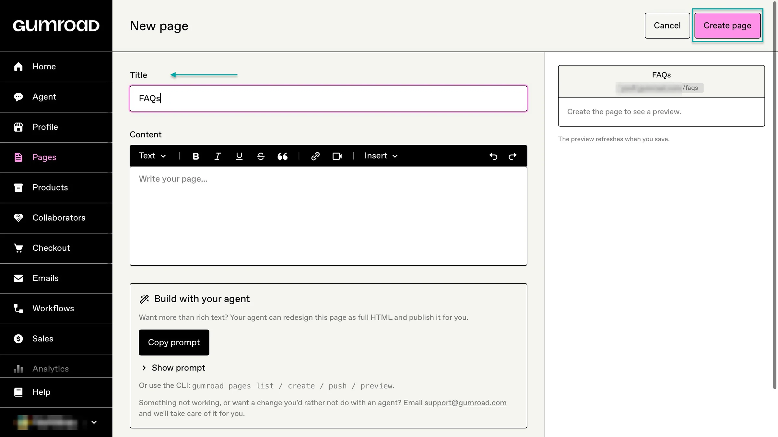Focus the Title input field

[328, 98]
